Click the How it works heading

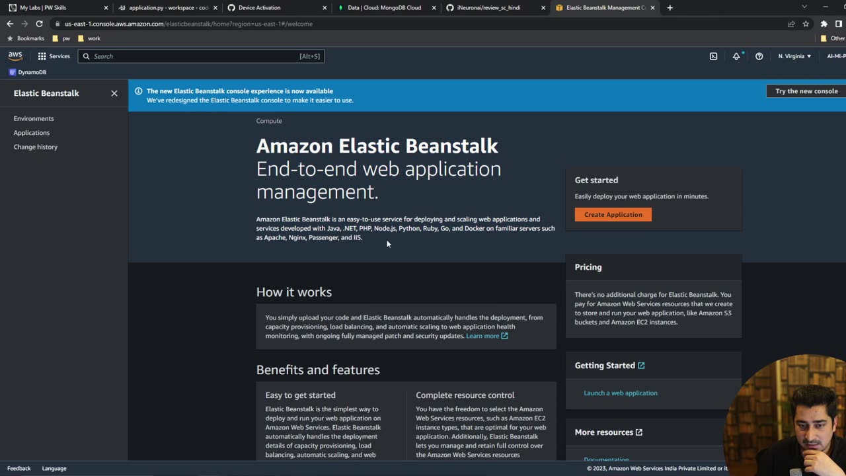(x=294, y=292)
